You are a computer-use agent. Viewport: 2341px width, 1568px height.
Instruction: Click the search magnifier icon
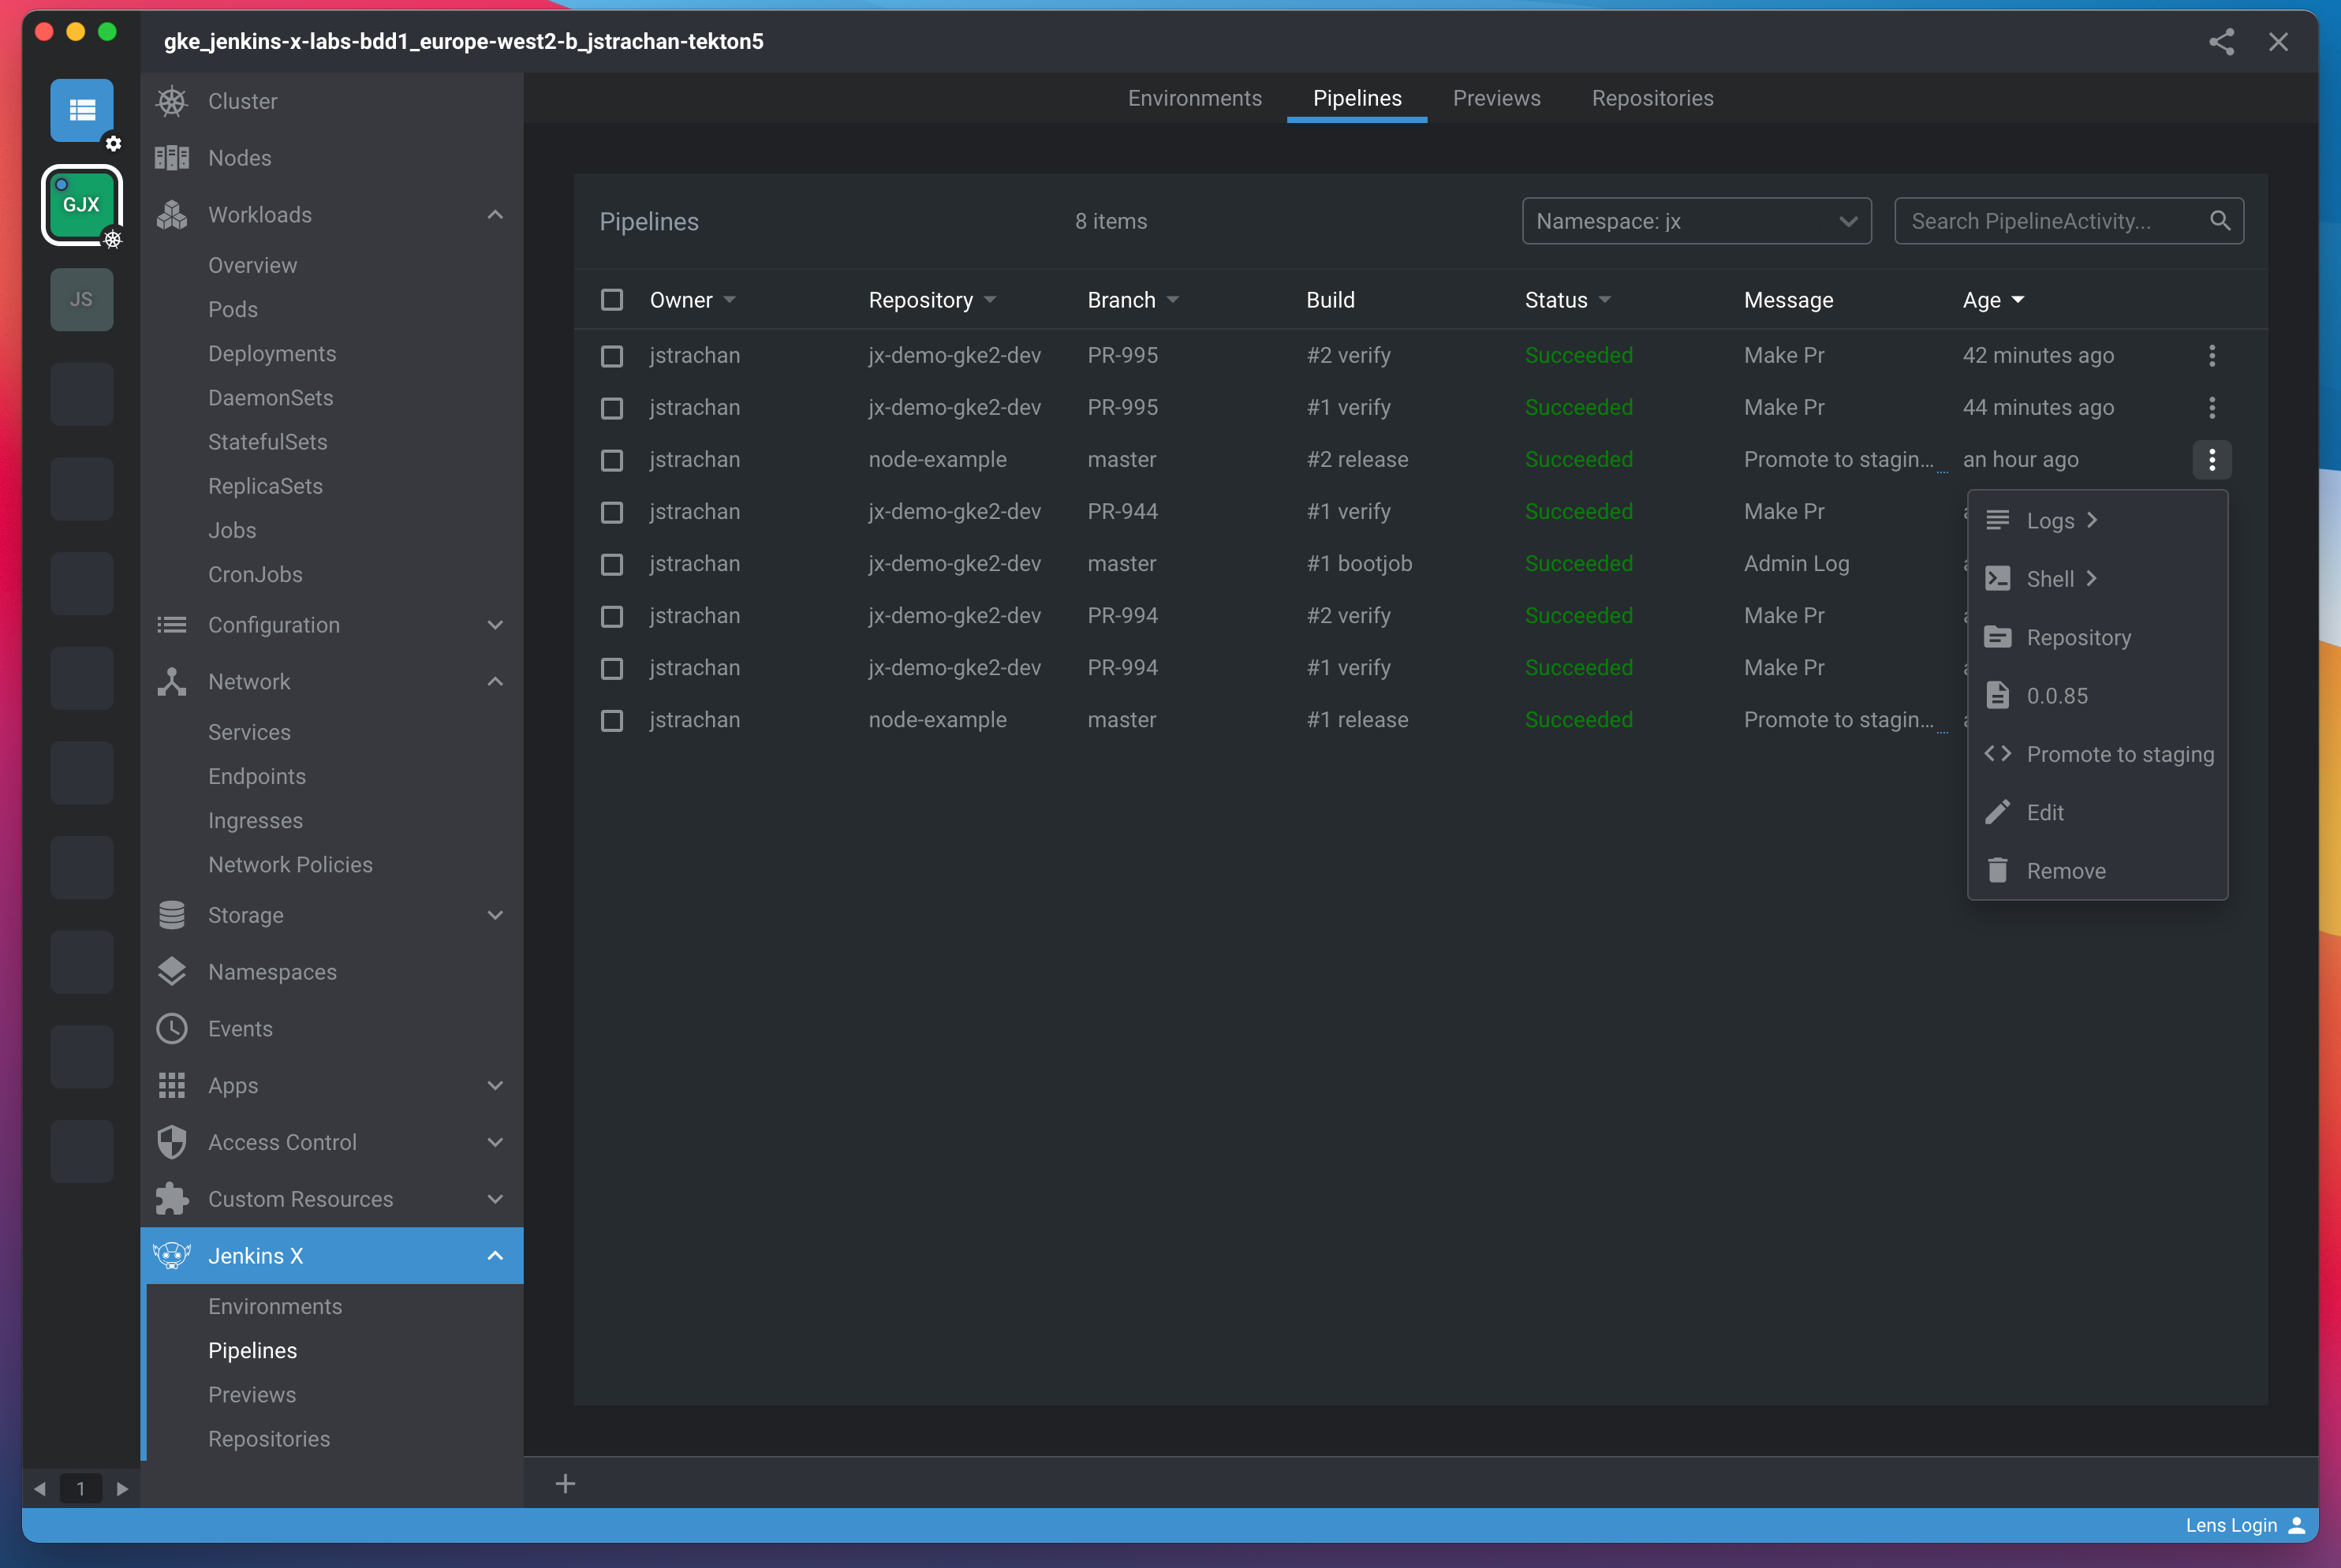pos(2219,221)
